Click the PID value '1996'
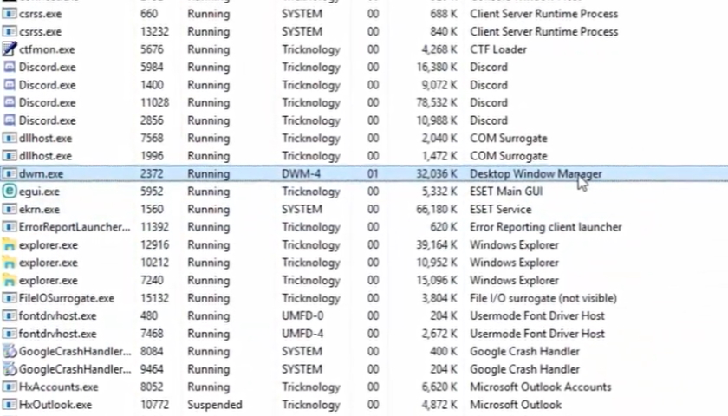Screen dimensions: 728x416 (x=152, y=156)
